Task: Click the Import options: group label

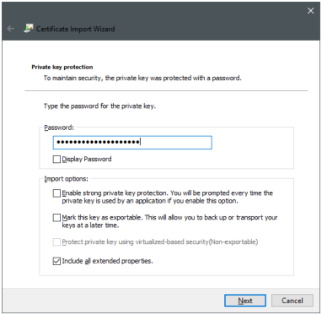Action: tap(67, 179)
